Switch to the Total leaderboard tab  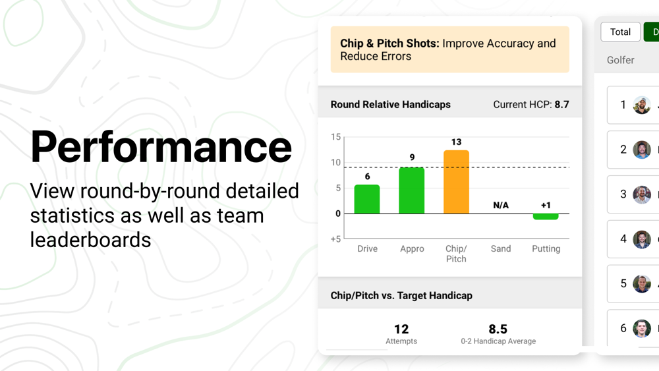tap(620, 32)
